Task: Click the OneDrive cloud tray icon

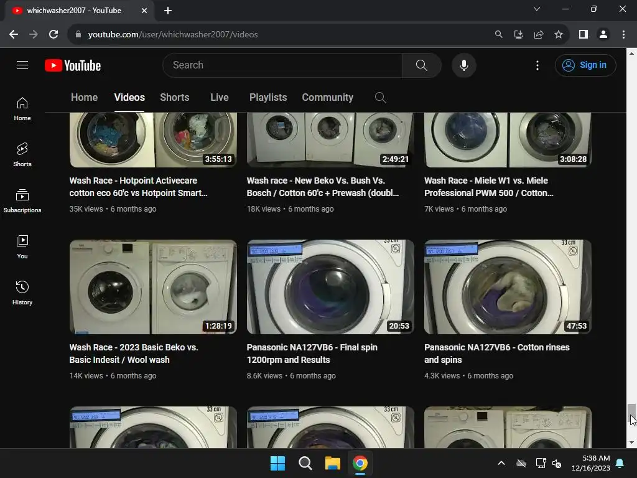Action: click(x=521, y=463)
